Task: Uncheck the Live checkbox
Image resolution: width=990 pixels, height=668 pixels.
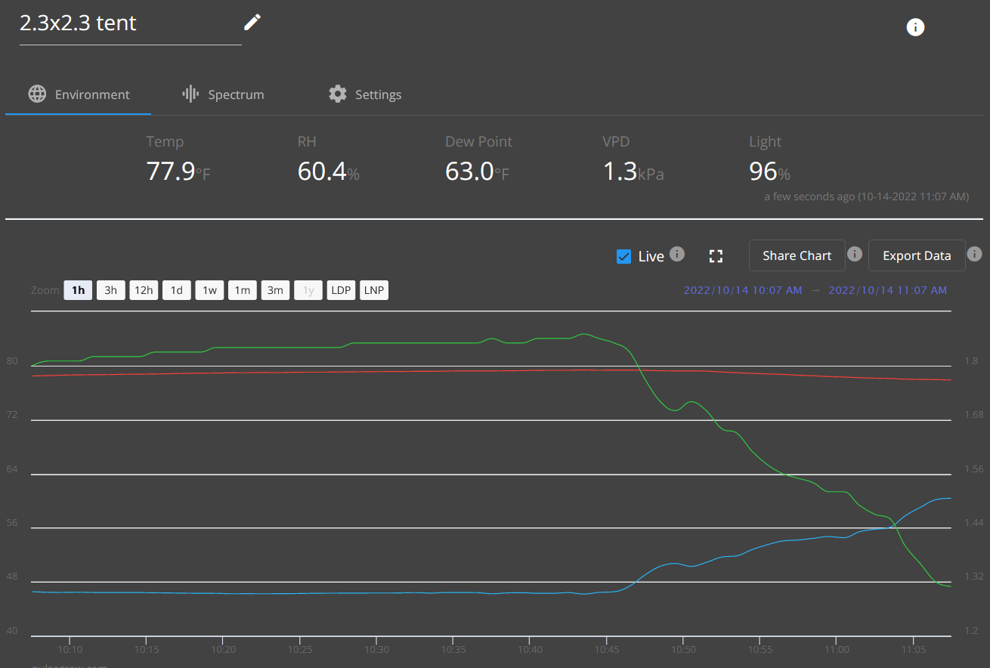Action: 623,256
